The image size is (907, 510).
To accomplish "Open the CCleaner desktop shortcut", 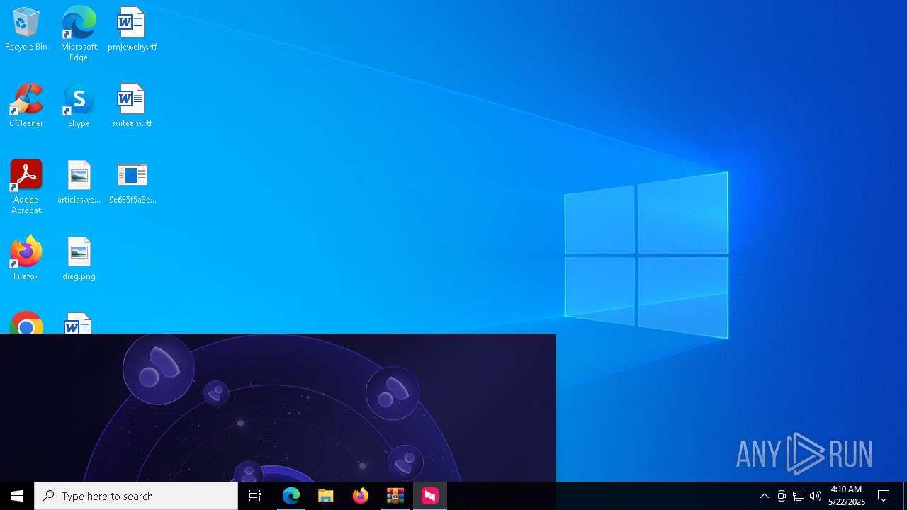I will [x=26, y=106].
